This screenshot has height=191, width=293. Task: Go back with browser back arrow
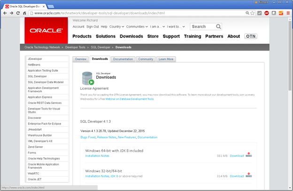[x=5, y=13]
